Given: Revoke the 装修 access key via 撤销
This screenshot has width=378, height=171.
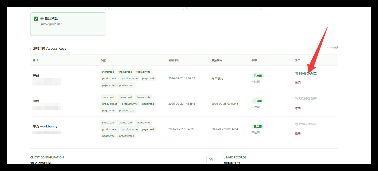Looking at the screenshot, I should [x=298, y=108].
